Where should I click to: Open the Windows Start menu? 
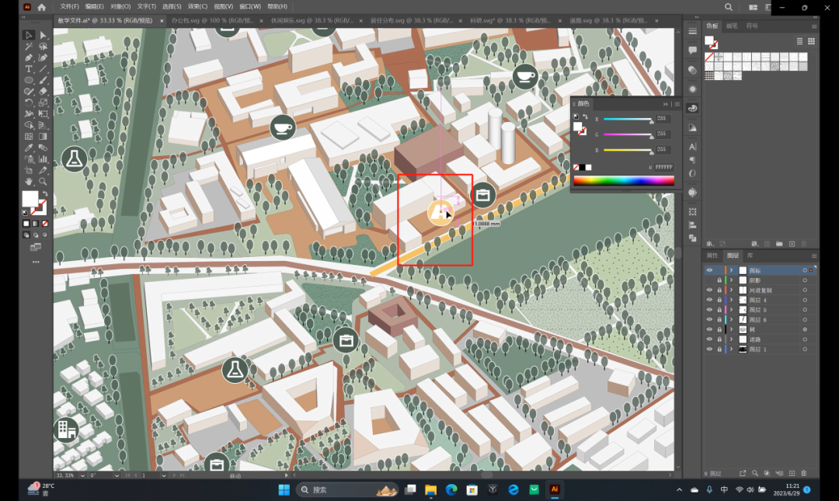click(284, 490)
